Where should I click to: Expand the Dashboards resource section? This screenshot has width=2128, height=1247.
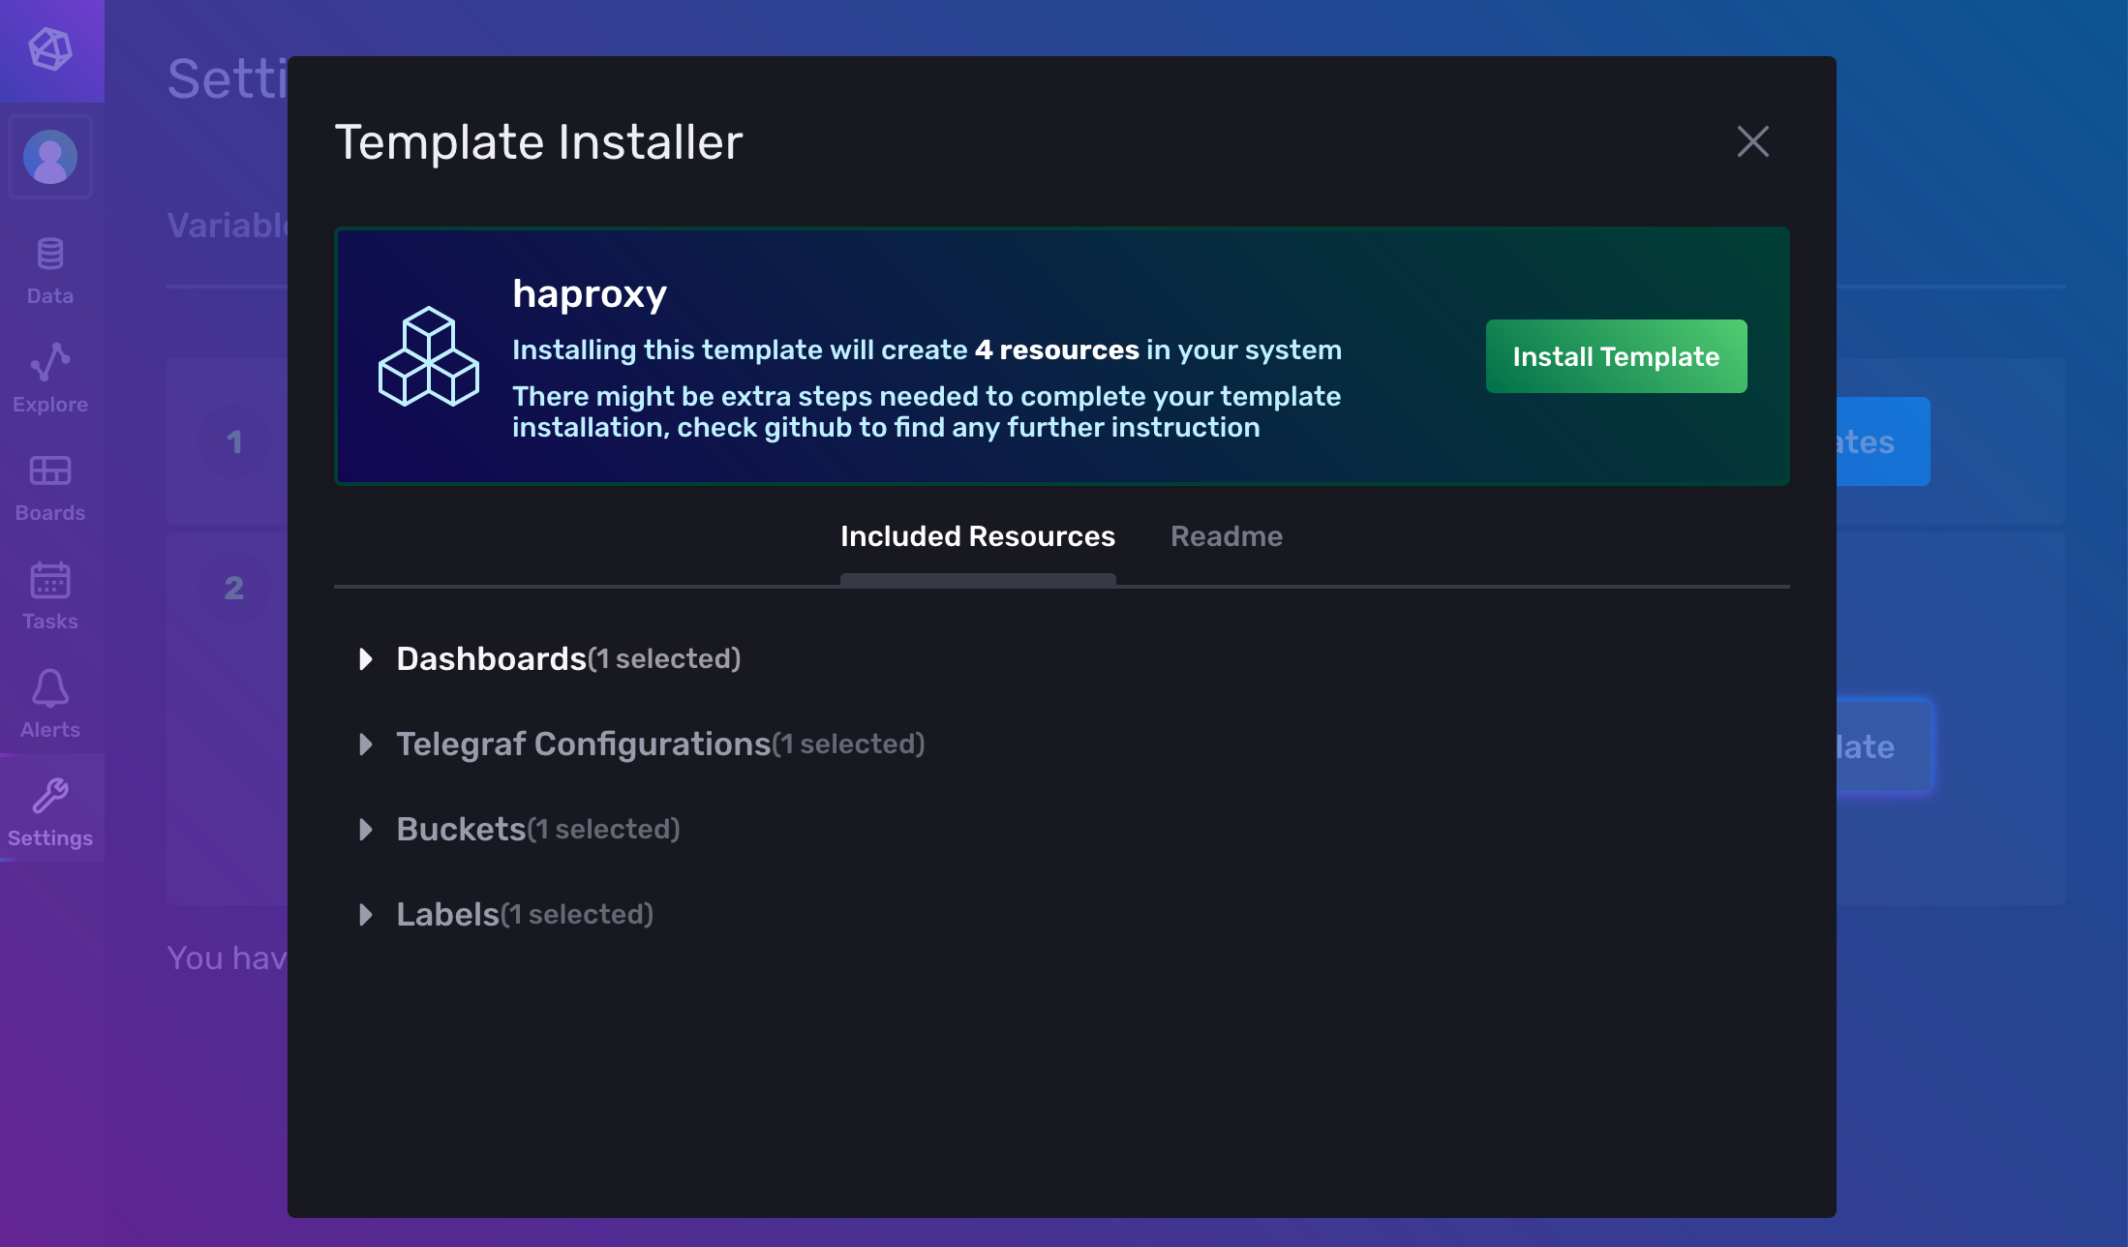point(367,658)
